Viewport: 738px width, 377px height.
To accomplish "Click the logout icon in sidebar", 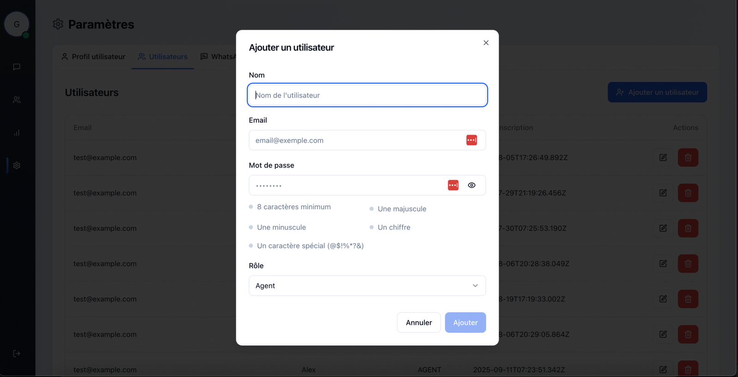I will coord(17,354).
